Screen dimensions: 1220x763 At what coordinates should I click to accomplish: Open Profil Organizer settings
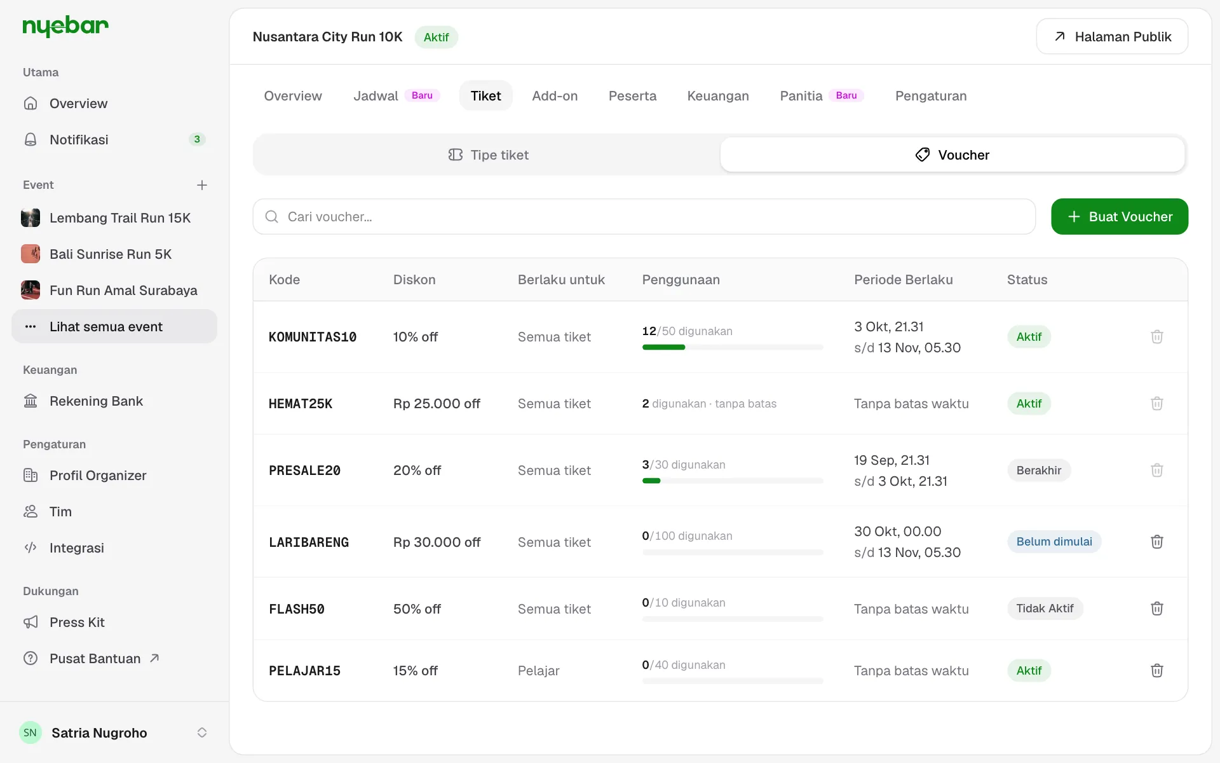[114, 476]
